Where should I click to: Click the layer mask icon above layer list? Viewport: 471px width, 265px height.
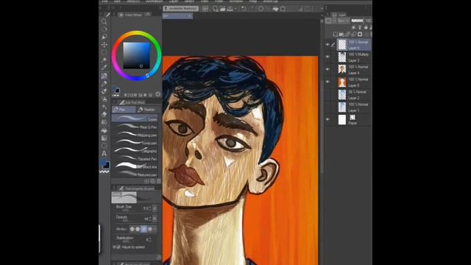pyautogui.click(x=360, y=35)
